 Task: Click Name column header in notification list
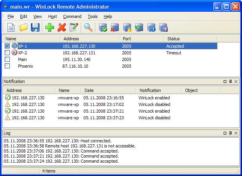pyautogui.click(x=68, y=90)
